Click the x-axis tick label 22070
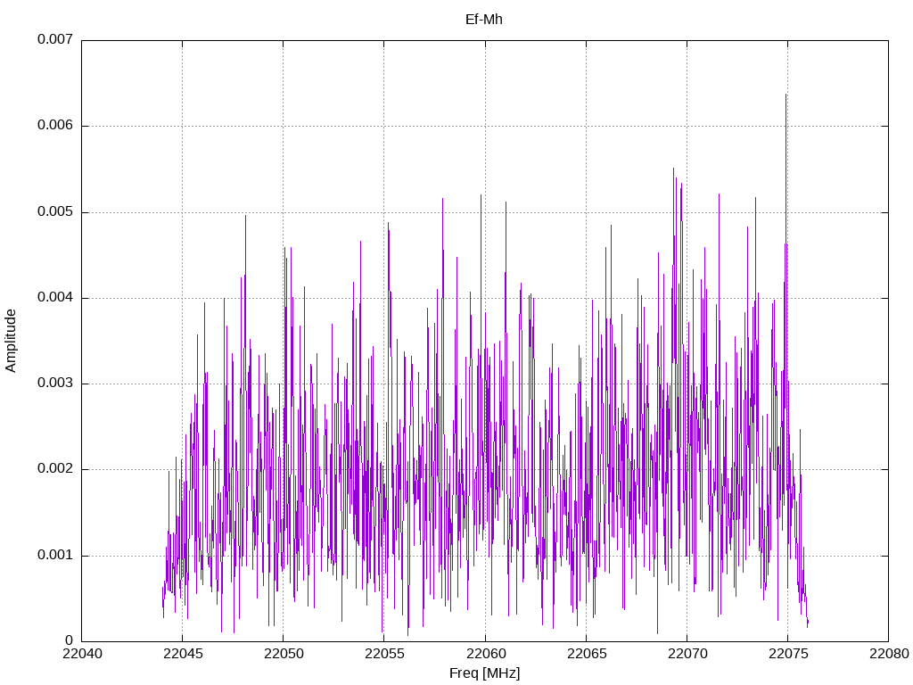 [x=687, y=654]
